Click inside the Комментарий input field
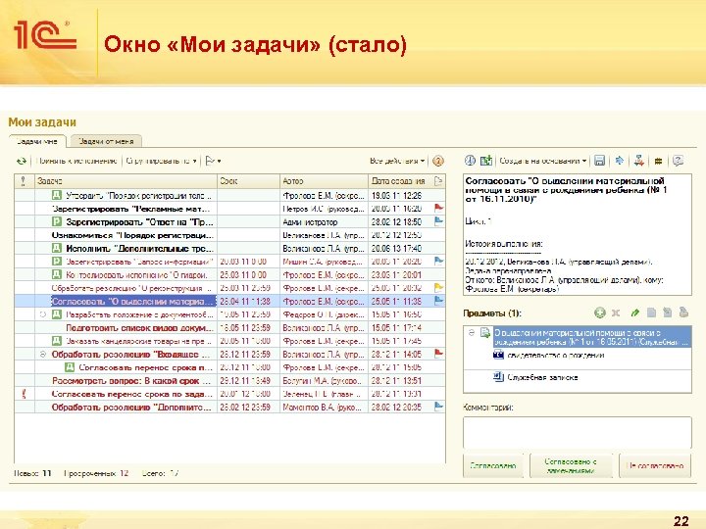This screenshot has height=529, width=706. tap(578, 432)
